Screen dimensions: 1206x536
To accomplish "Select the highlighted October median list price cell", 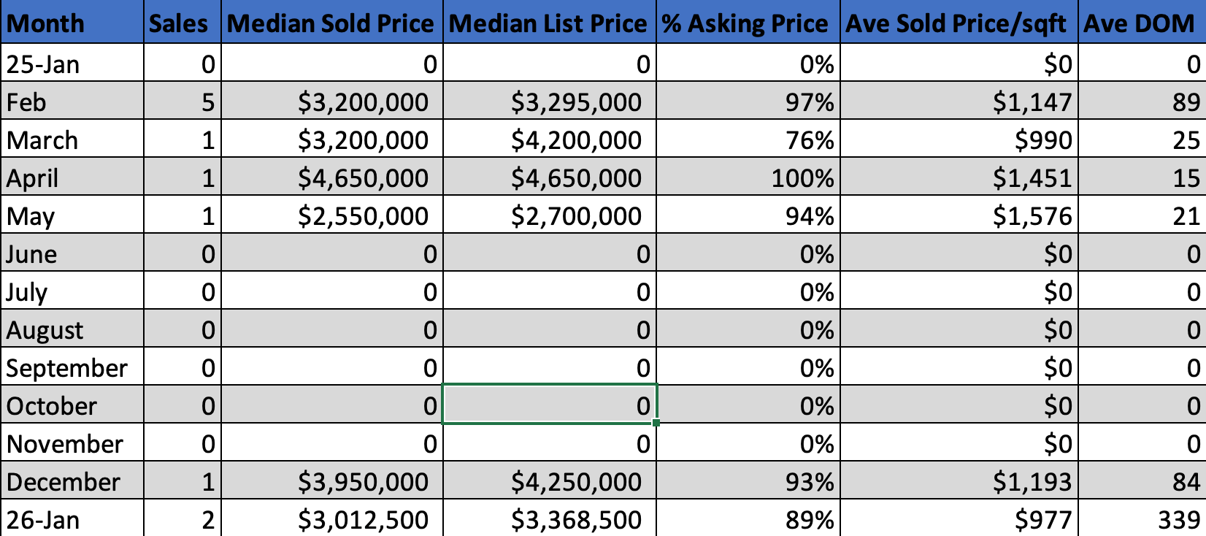I will pos(550,405).
